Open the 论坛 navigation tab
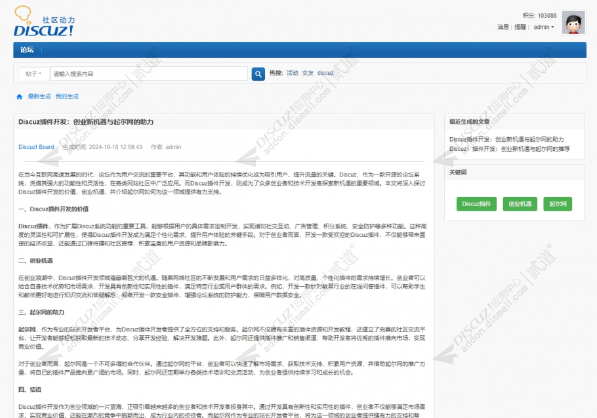Image resolution: width=597 pixels, height=418 pixels. pyautogui.click(x=27, y=50)
